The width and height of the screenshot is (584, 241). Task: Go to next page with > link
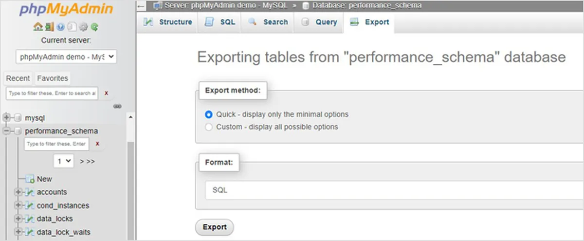(82, 161)
